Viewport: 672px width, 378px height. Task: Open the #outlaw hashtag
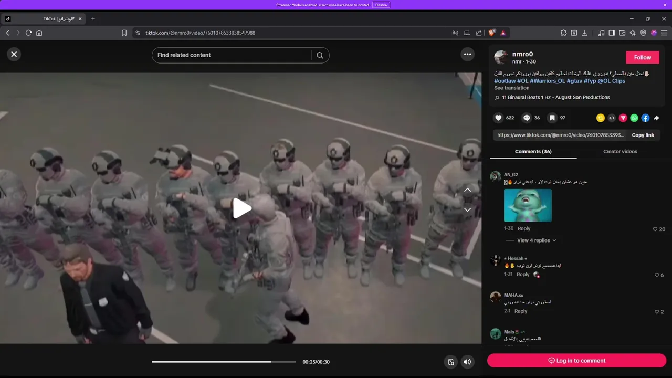point(505,81)
